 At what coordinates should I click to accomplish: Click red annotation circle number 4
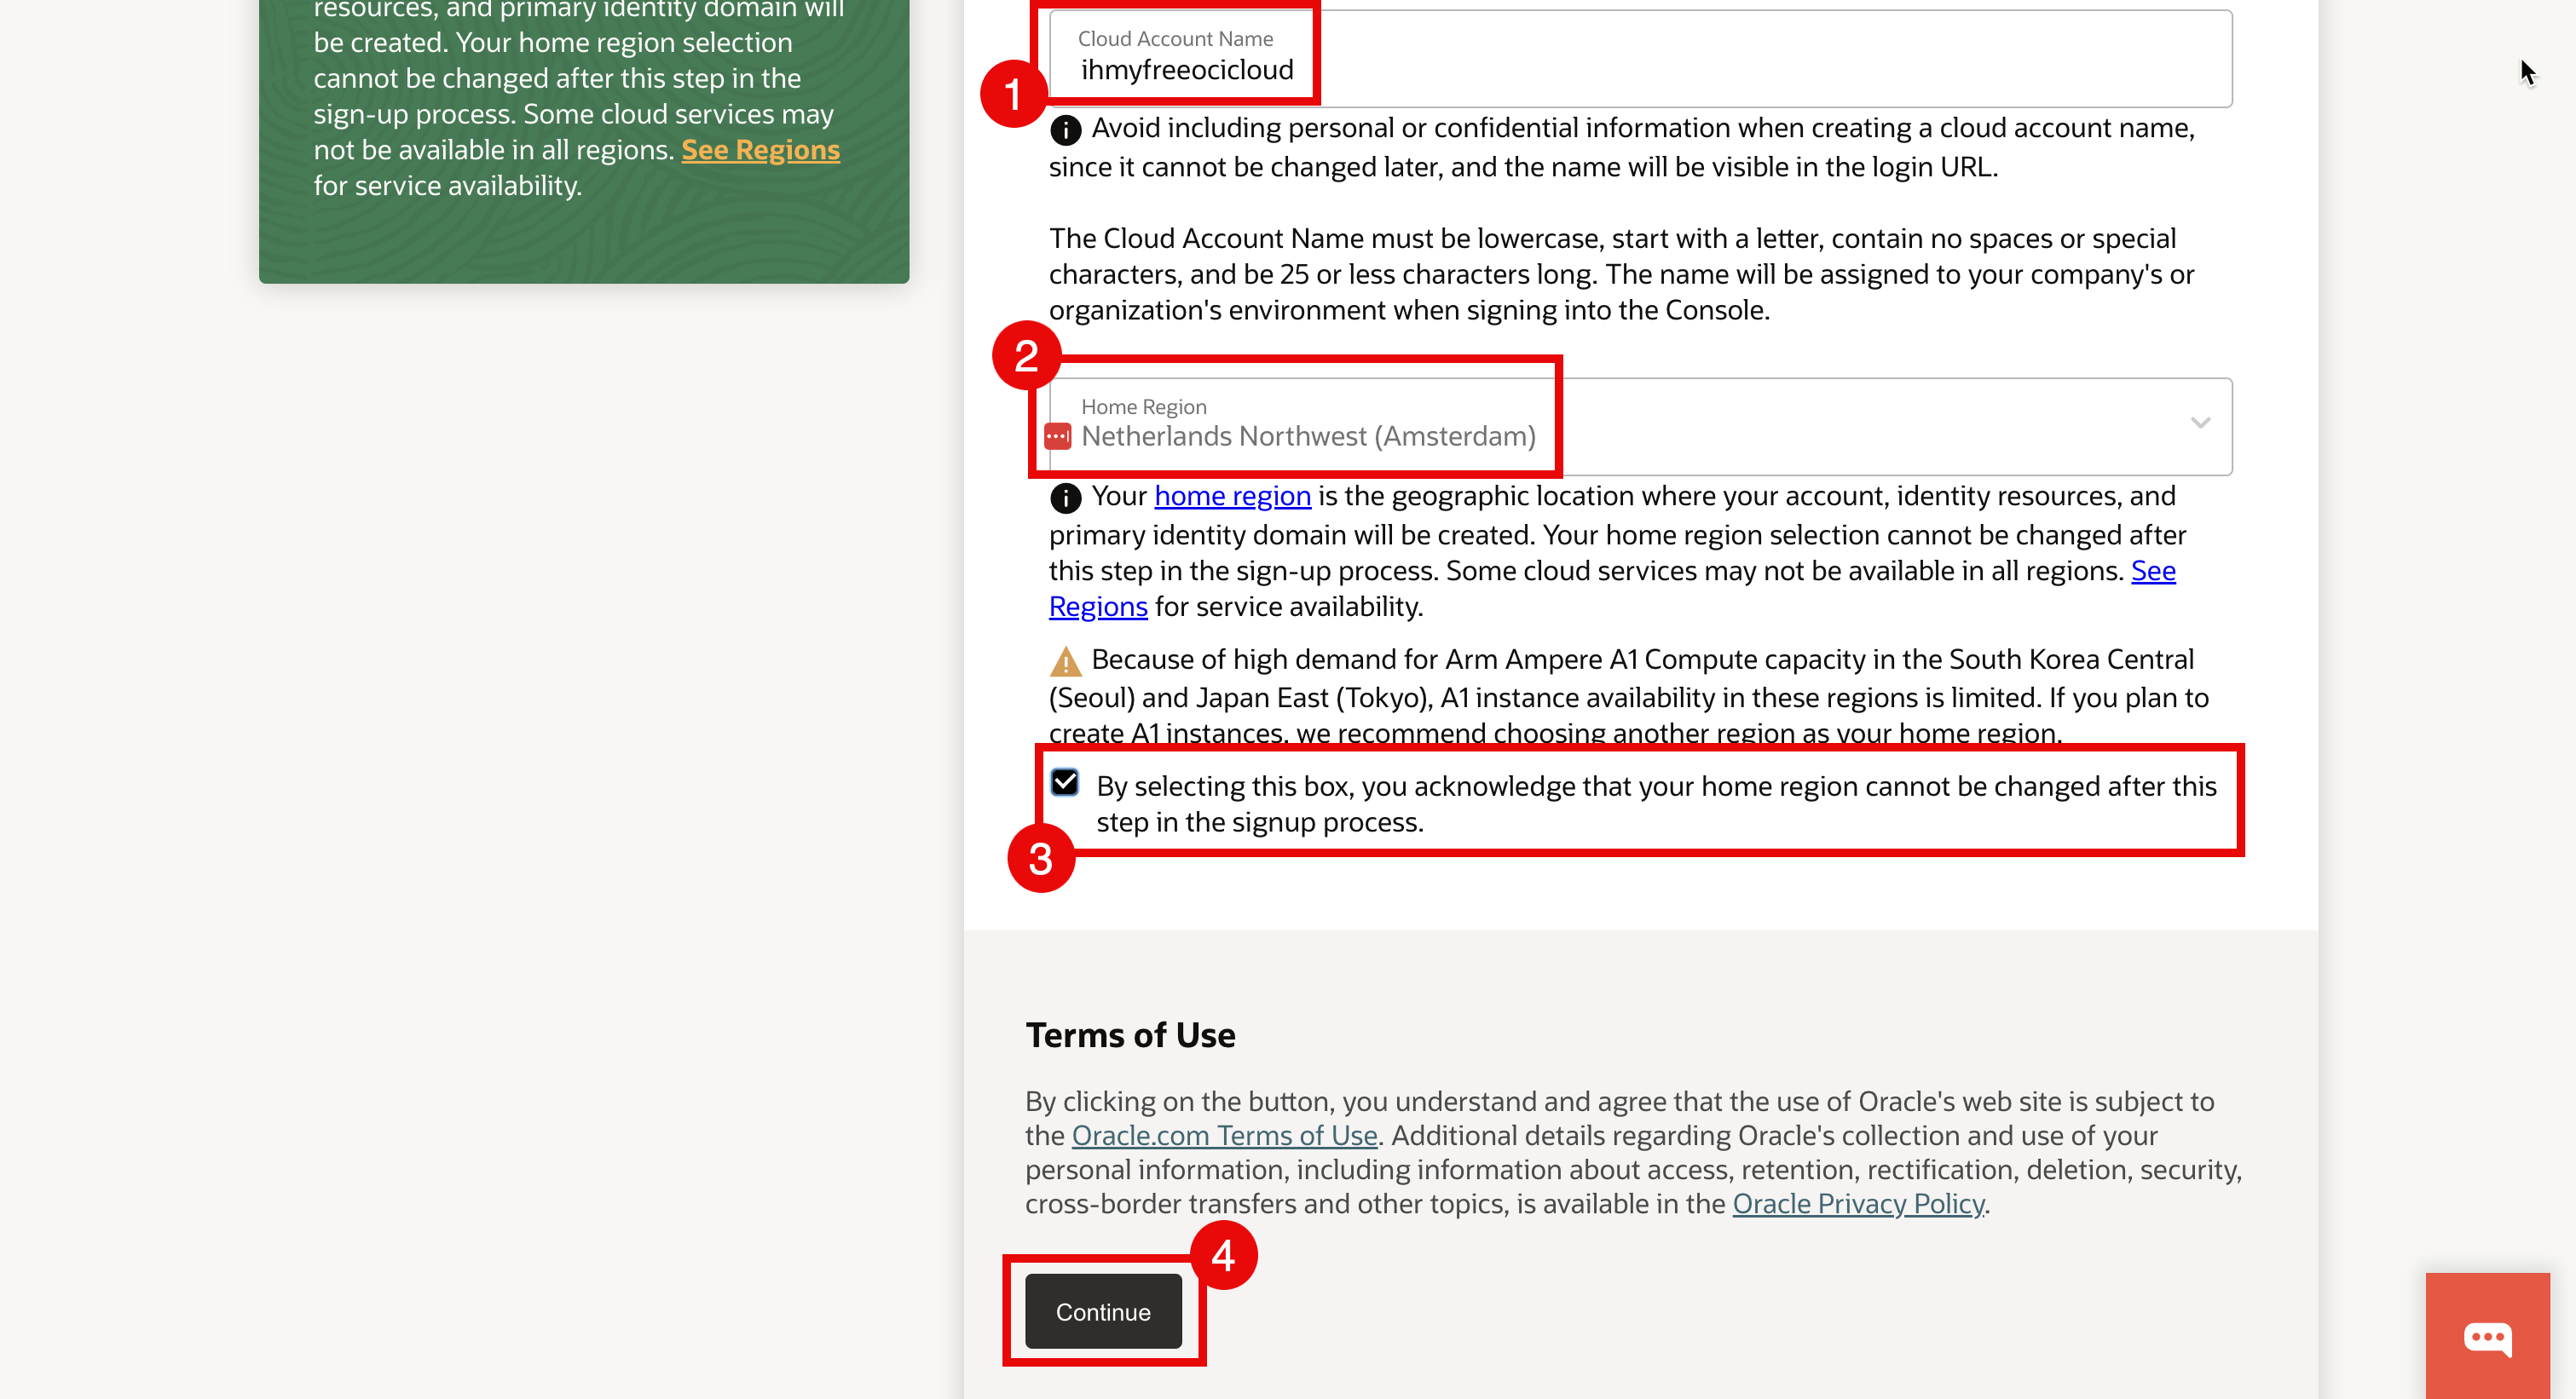tap(1223, 1255)
